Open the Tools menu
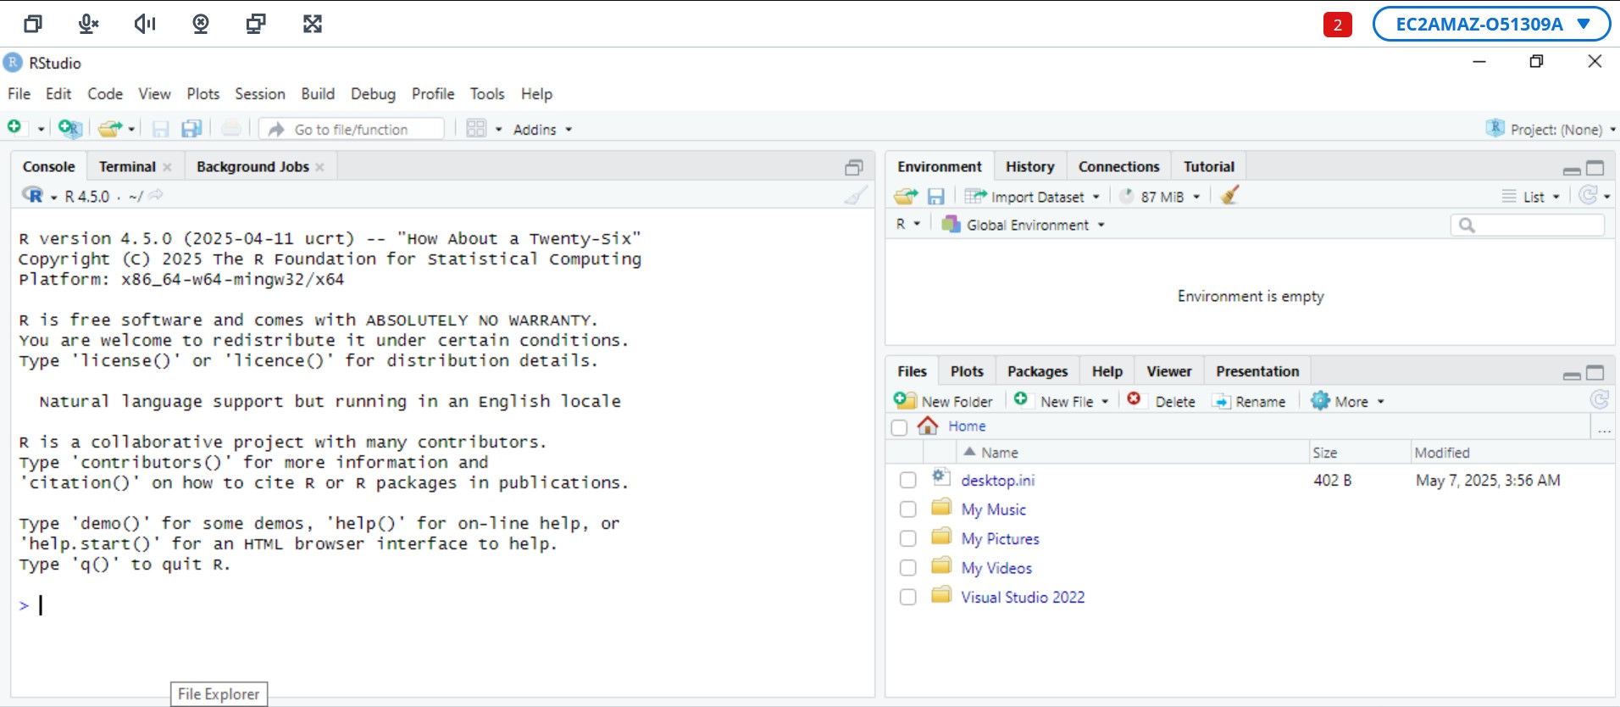The image size is (1620, 707). tap(487, 94)
